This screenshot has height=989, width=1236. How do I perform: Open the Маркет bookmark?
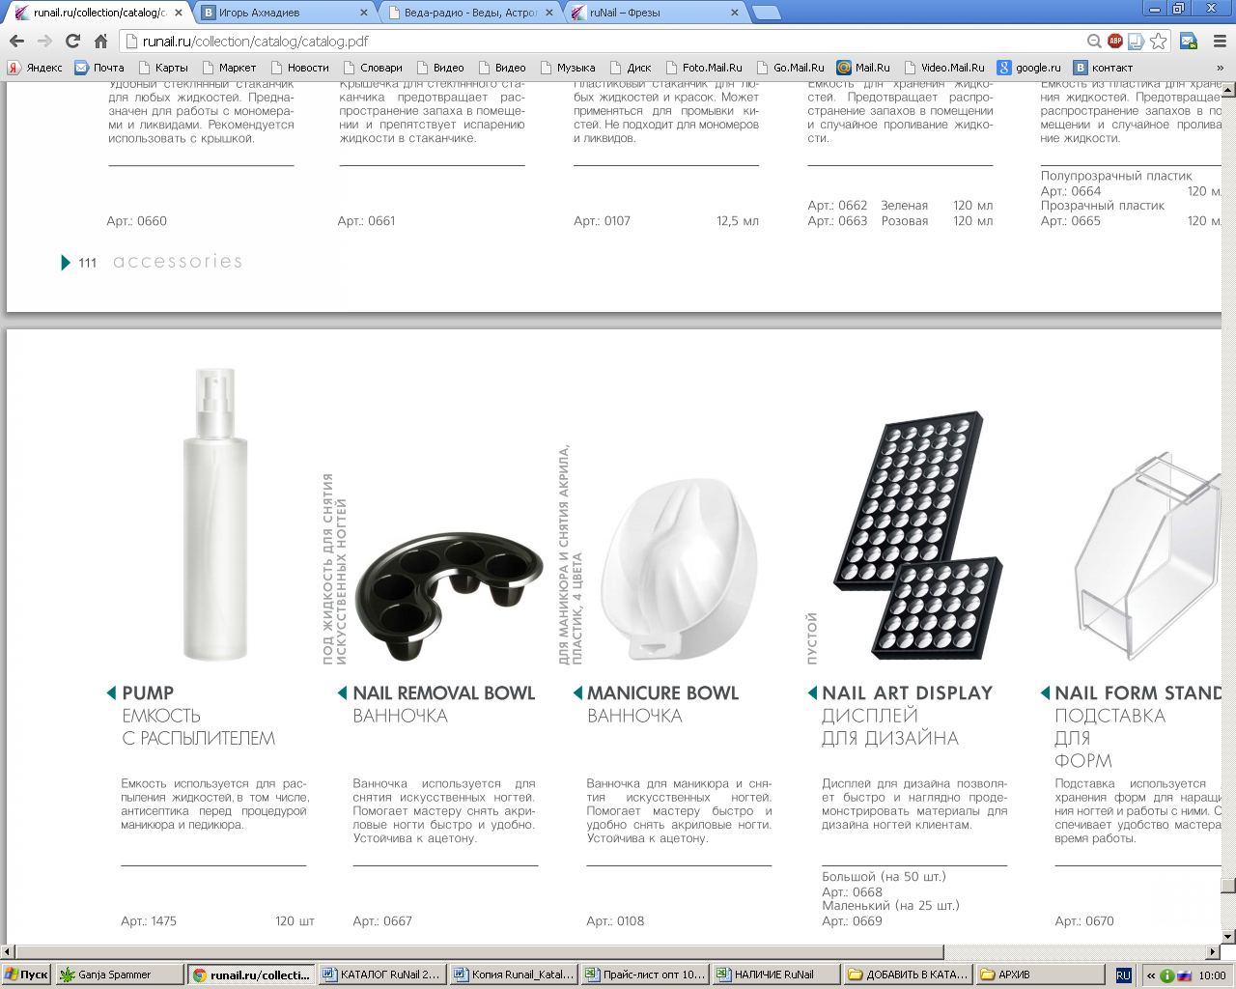coord(228,68)
